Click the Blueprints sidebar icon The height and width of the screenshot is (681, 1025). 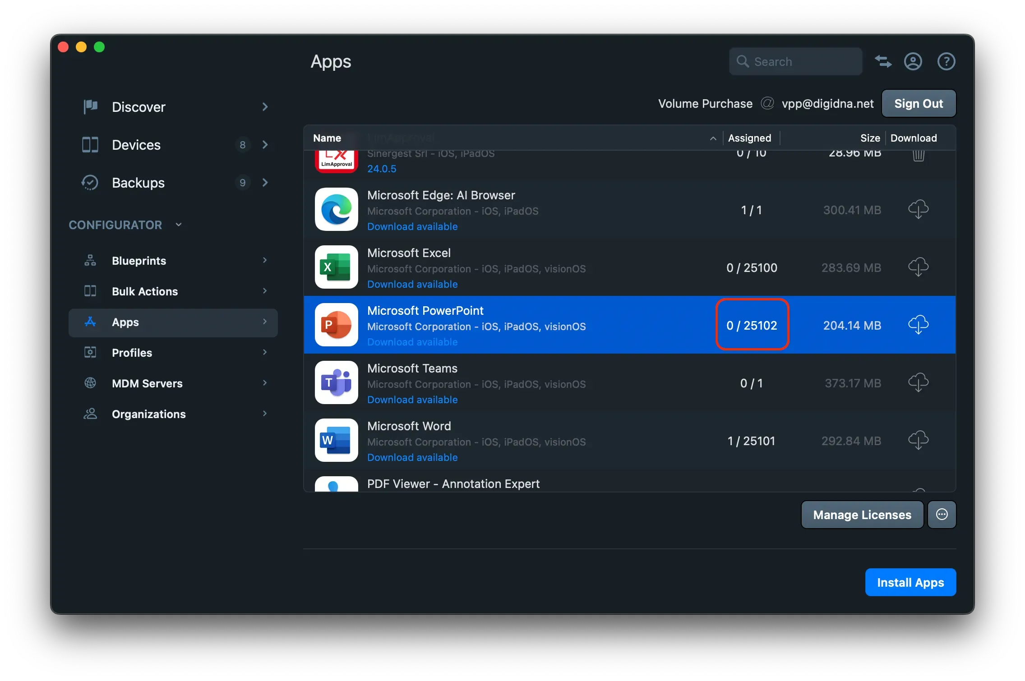pyautogui.click(x=90, y=260)
